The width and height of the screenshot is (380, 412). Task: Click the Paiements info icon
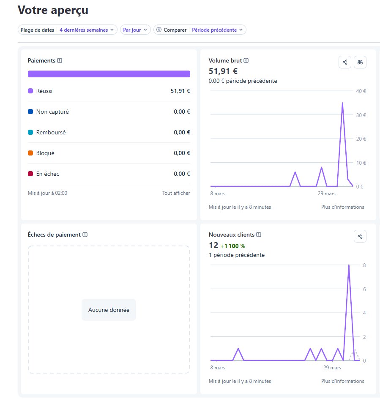(60, 60)
